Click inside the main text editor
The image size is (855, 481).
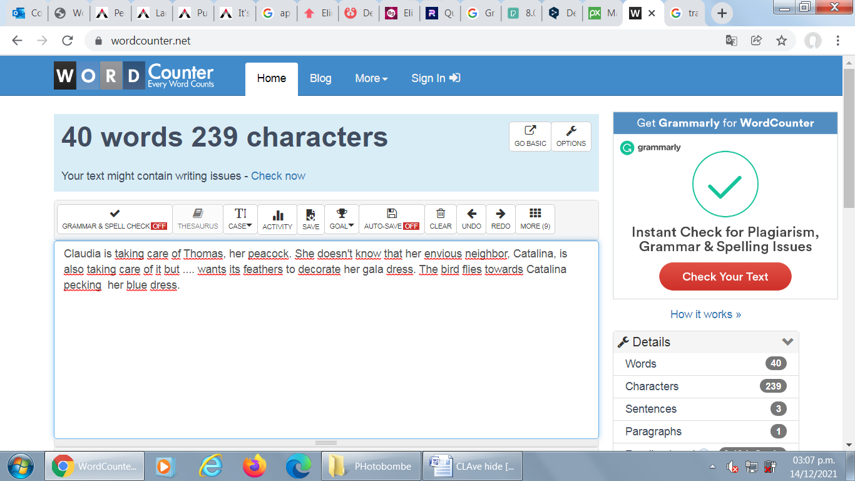pyautogui.click(x=326, y=339)
